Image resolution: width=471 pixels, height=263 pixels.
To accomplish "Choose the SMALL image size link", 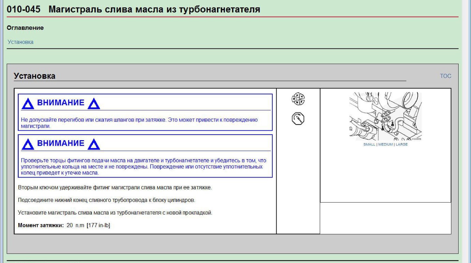I will pos(369,144).
